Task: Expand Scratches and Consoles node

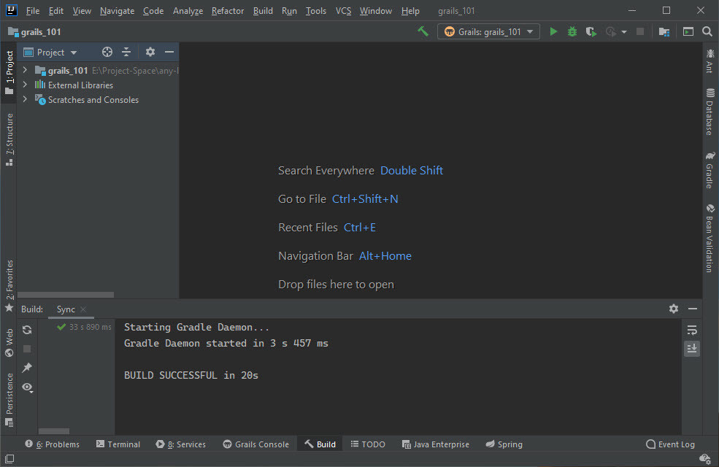Action: click(x=26, y=99)
